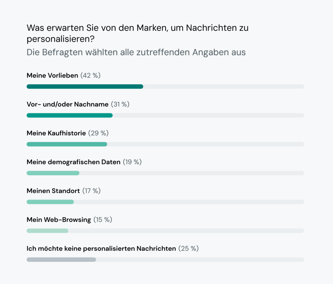Click the subtitle "Die Befragten wählten alle zutreffenden Angaben aus"
Image resolution: width=333 pixels, height=284 pixels.
pos(136,52)
